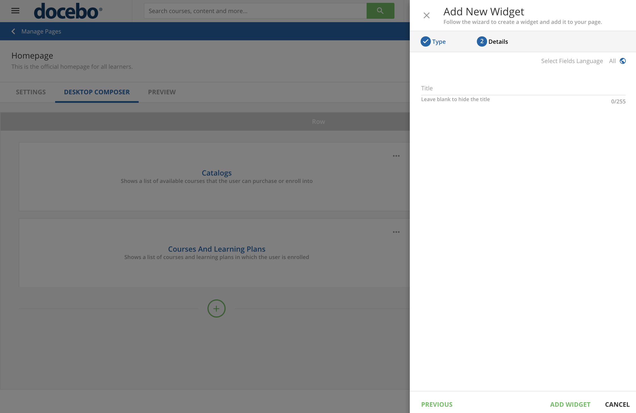Click the Catalogs widget title
Viewport: 636px width, 413px height.
pos(217,173)
